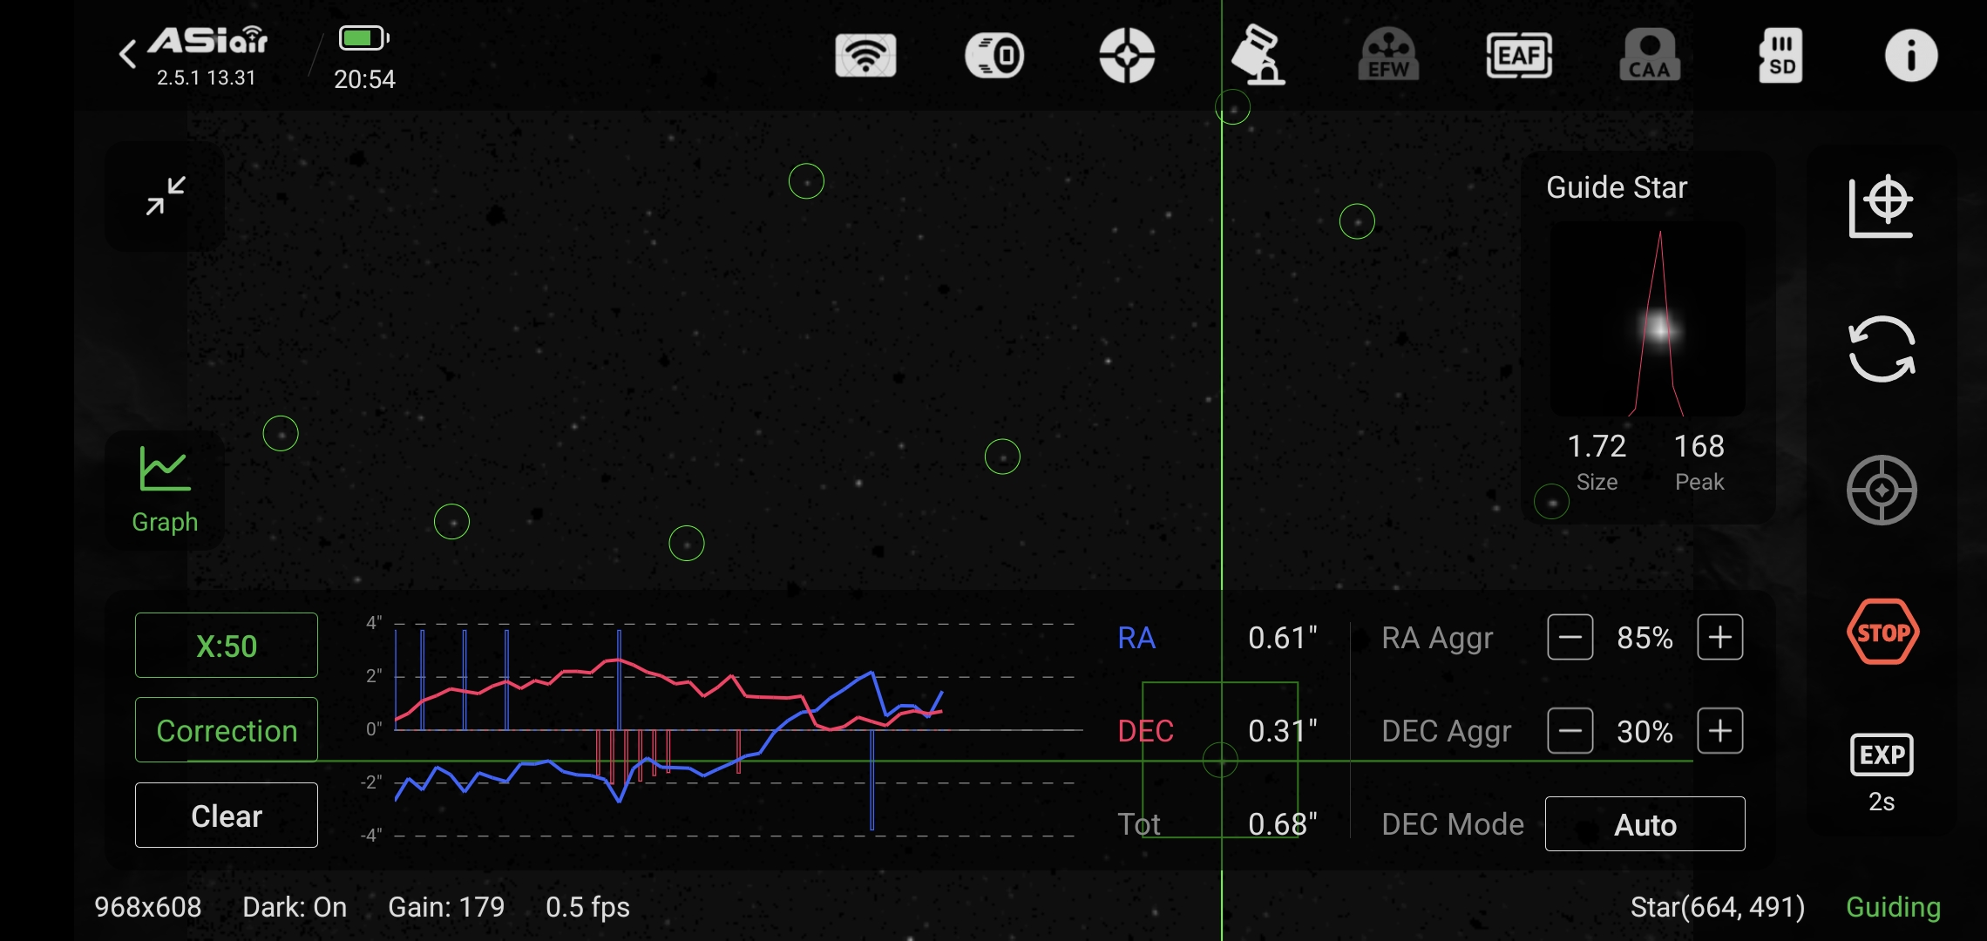Viewport: 1987px width, 941px height.
Task: Open SD card storage icon
Action: coord(1780,57)
